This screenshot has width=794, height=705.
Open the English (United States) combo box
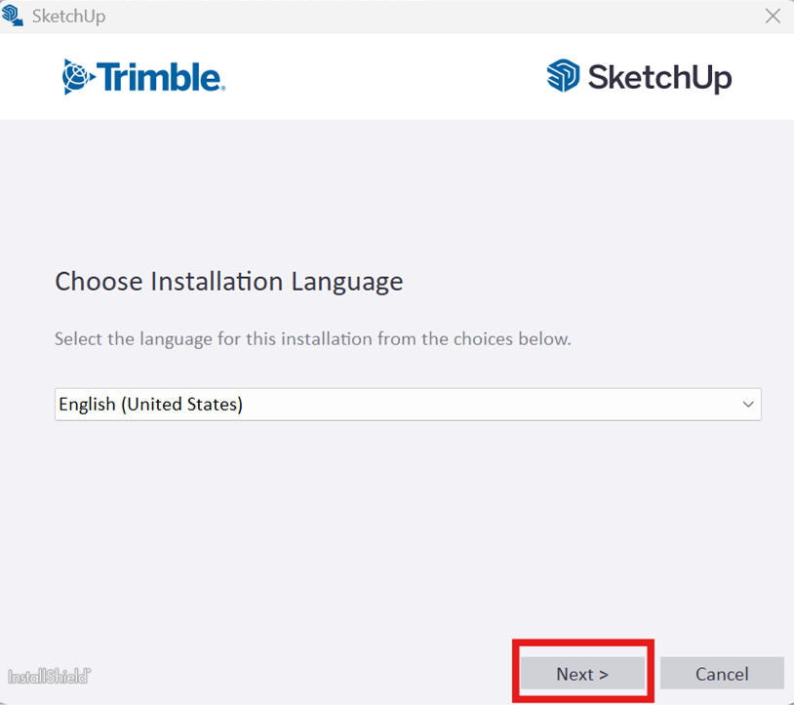[x=407, y=404]
